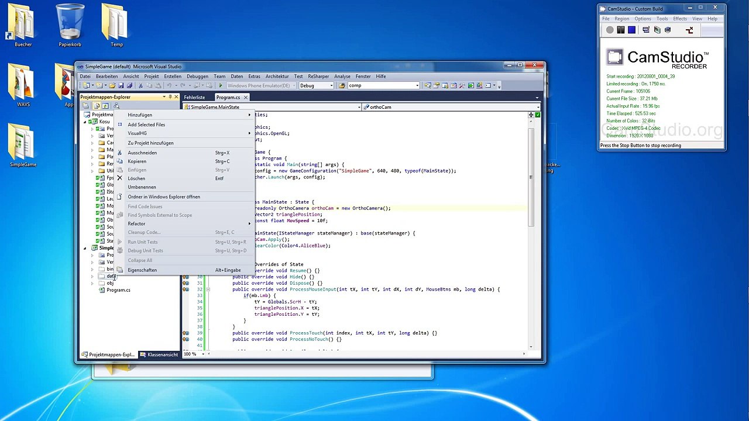Select the SimpleGame desktop folder icon
Viewport: 749px width, 421px height.
coord(23,145)
